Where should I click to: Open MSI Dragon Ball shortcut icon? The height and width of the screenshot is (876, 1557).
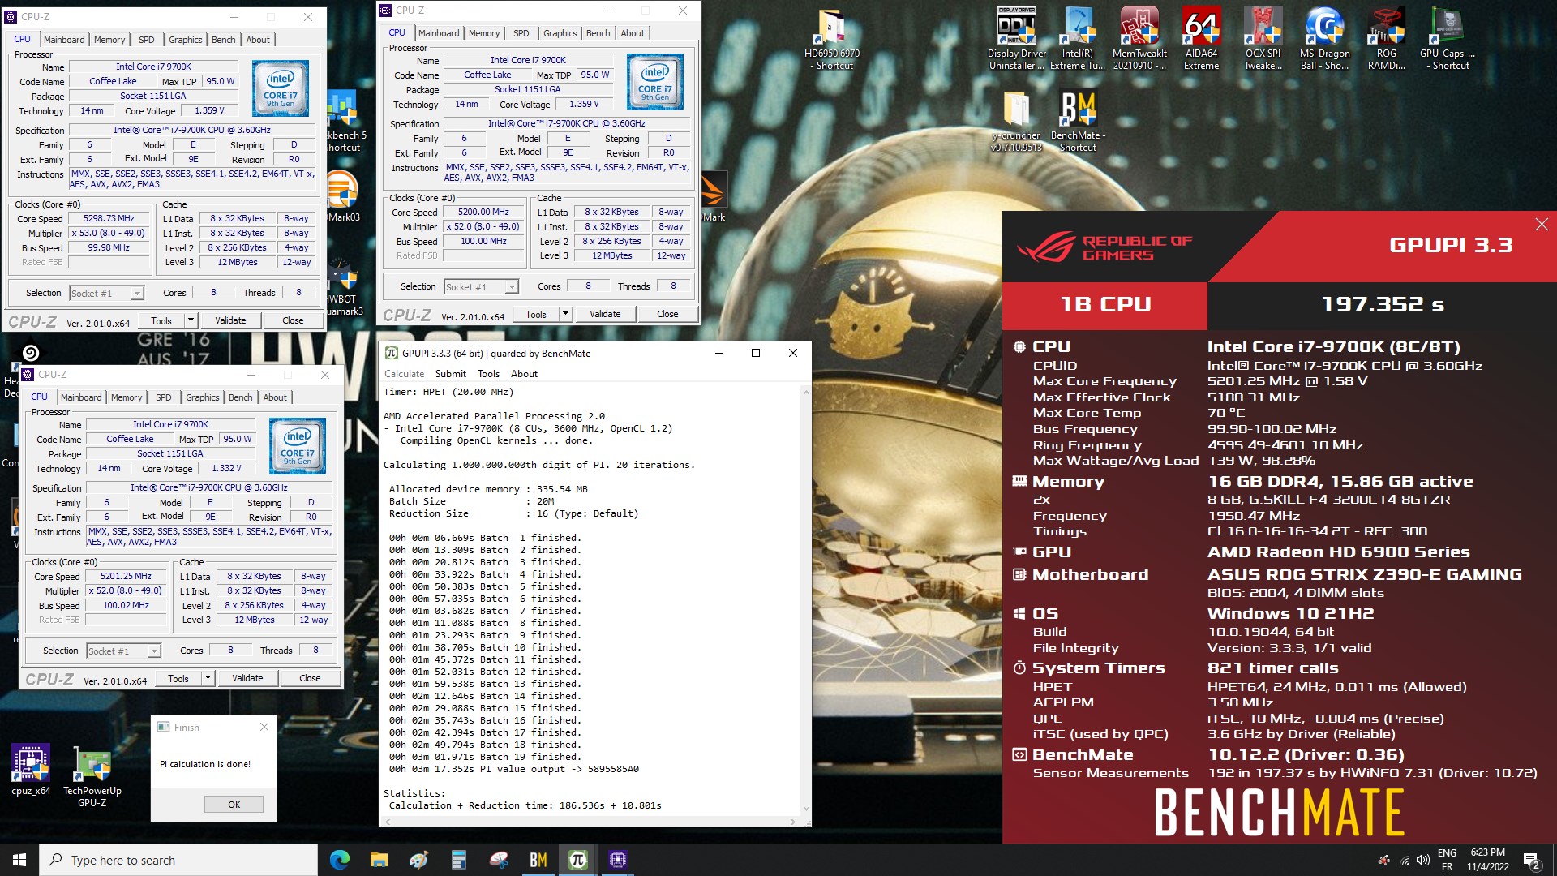pyautogui.click(x=1324, y=39)
